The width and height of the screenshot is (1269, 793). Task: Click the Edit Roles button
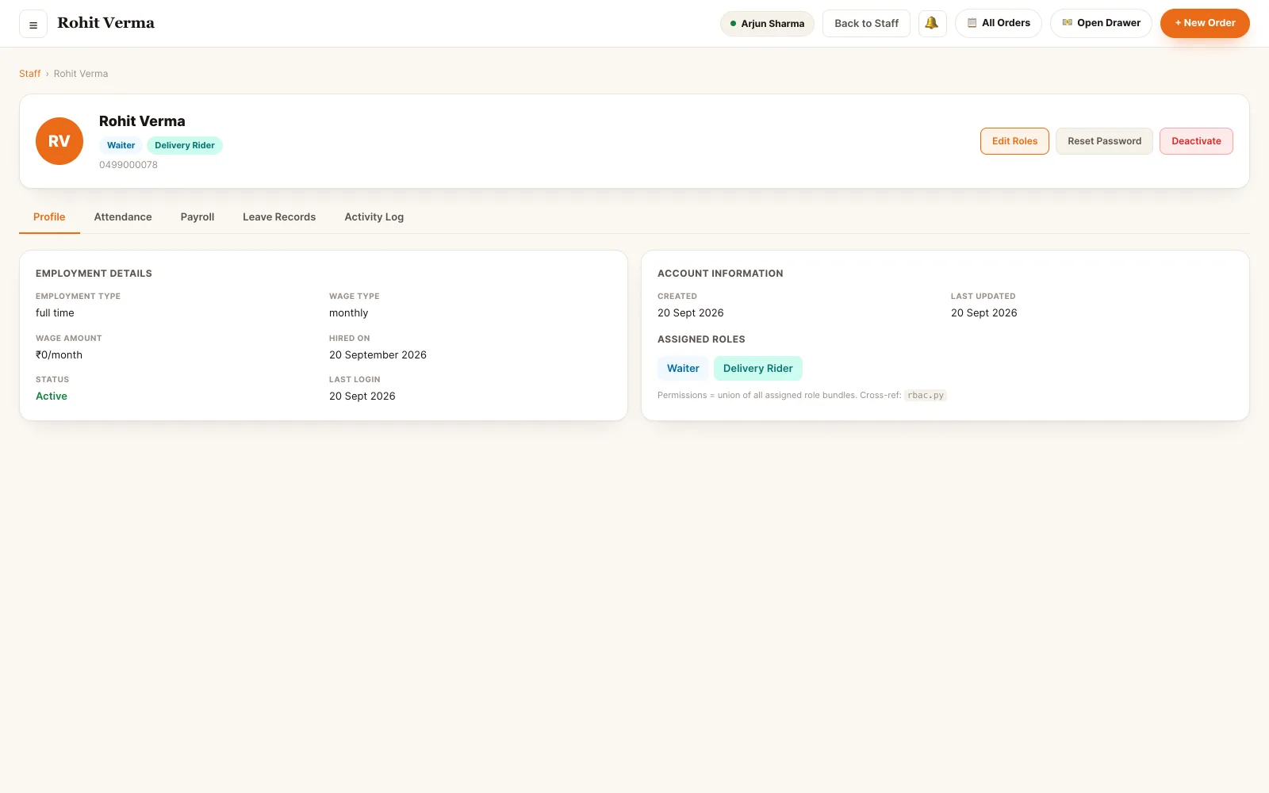(1014, 141)
